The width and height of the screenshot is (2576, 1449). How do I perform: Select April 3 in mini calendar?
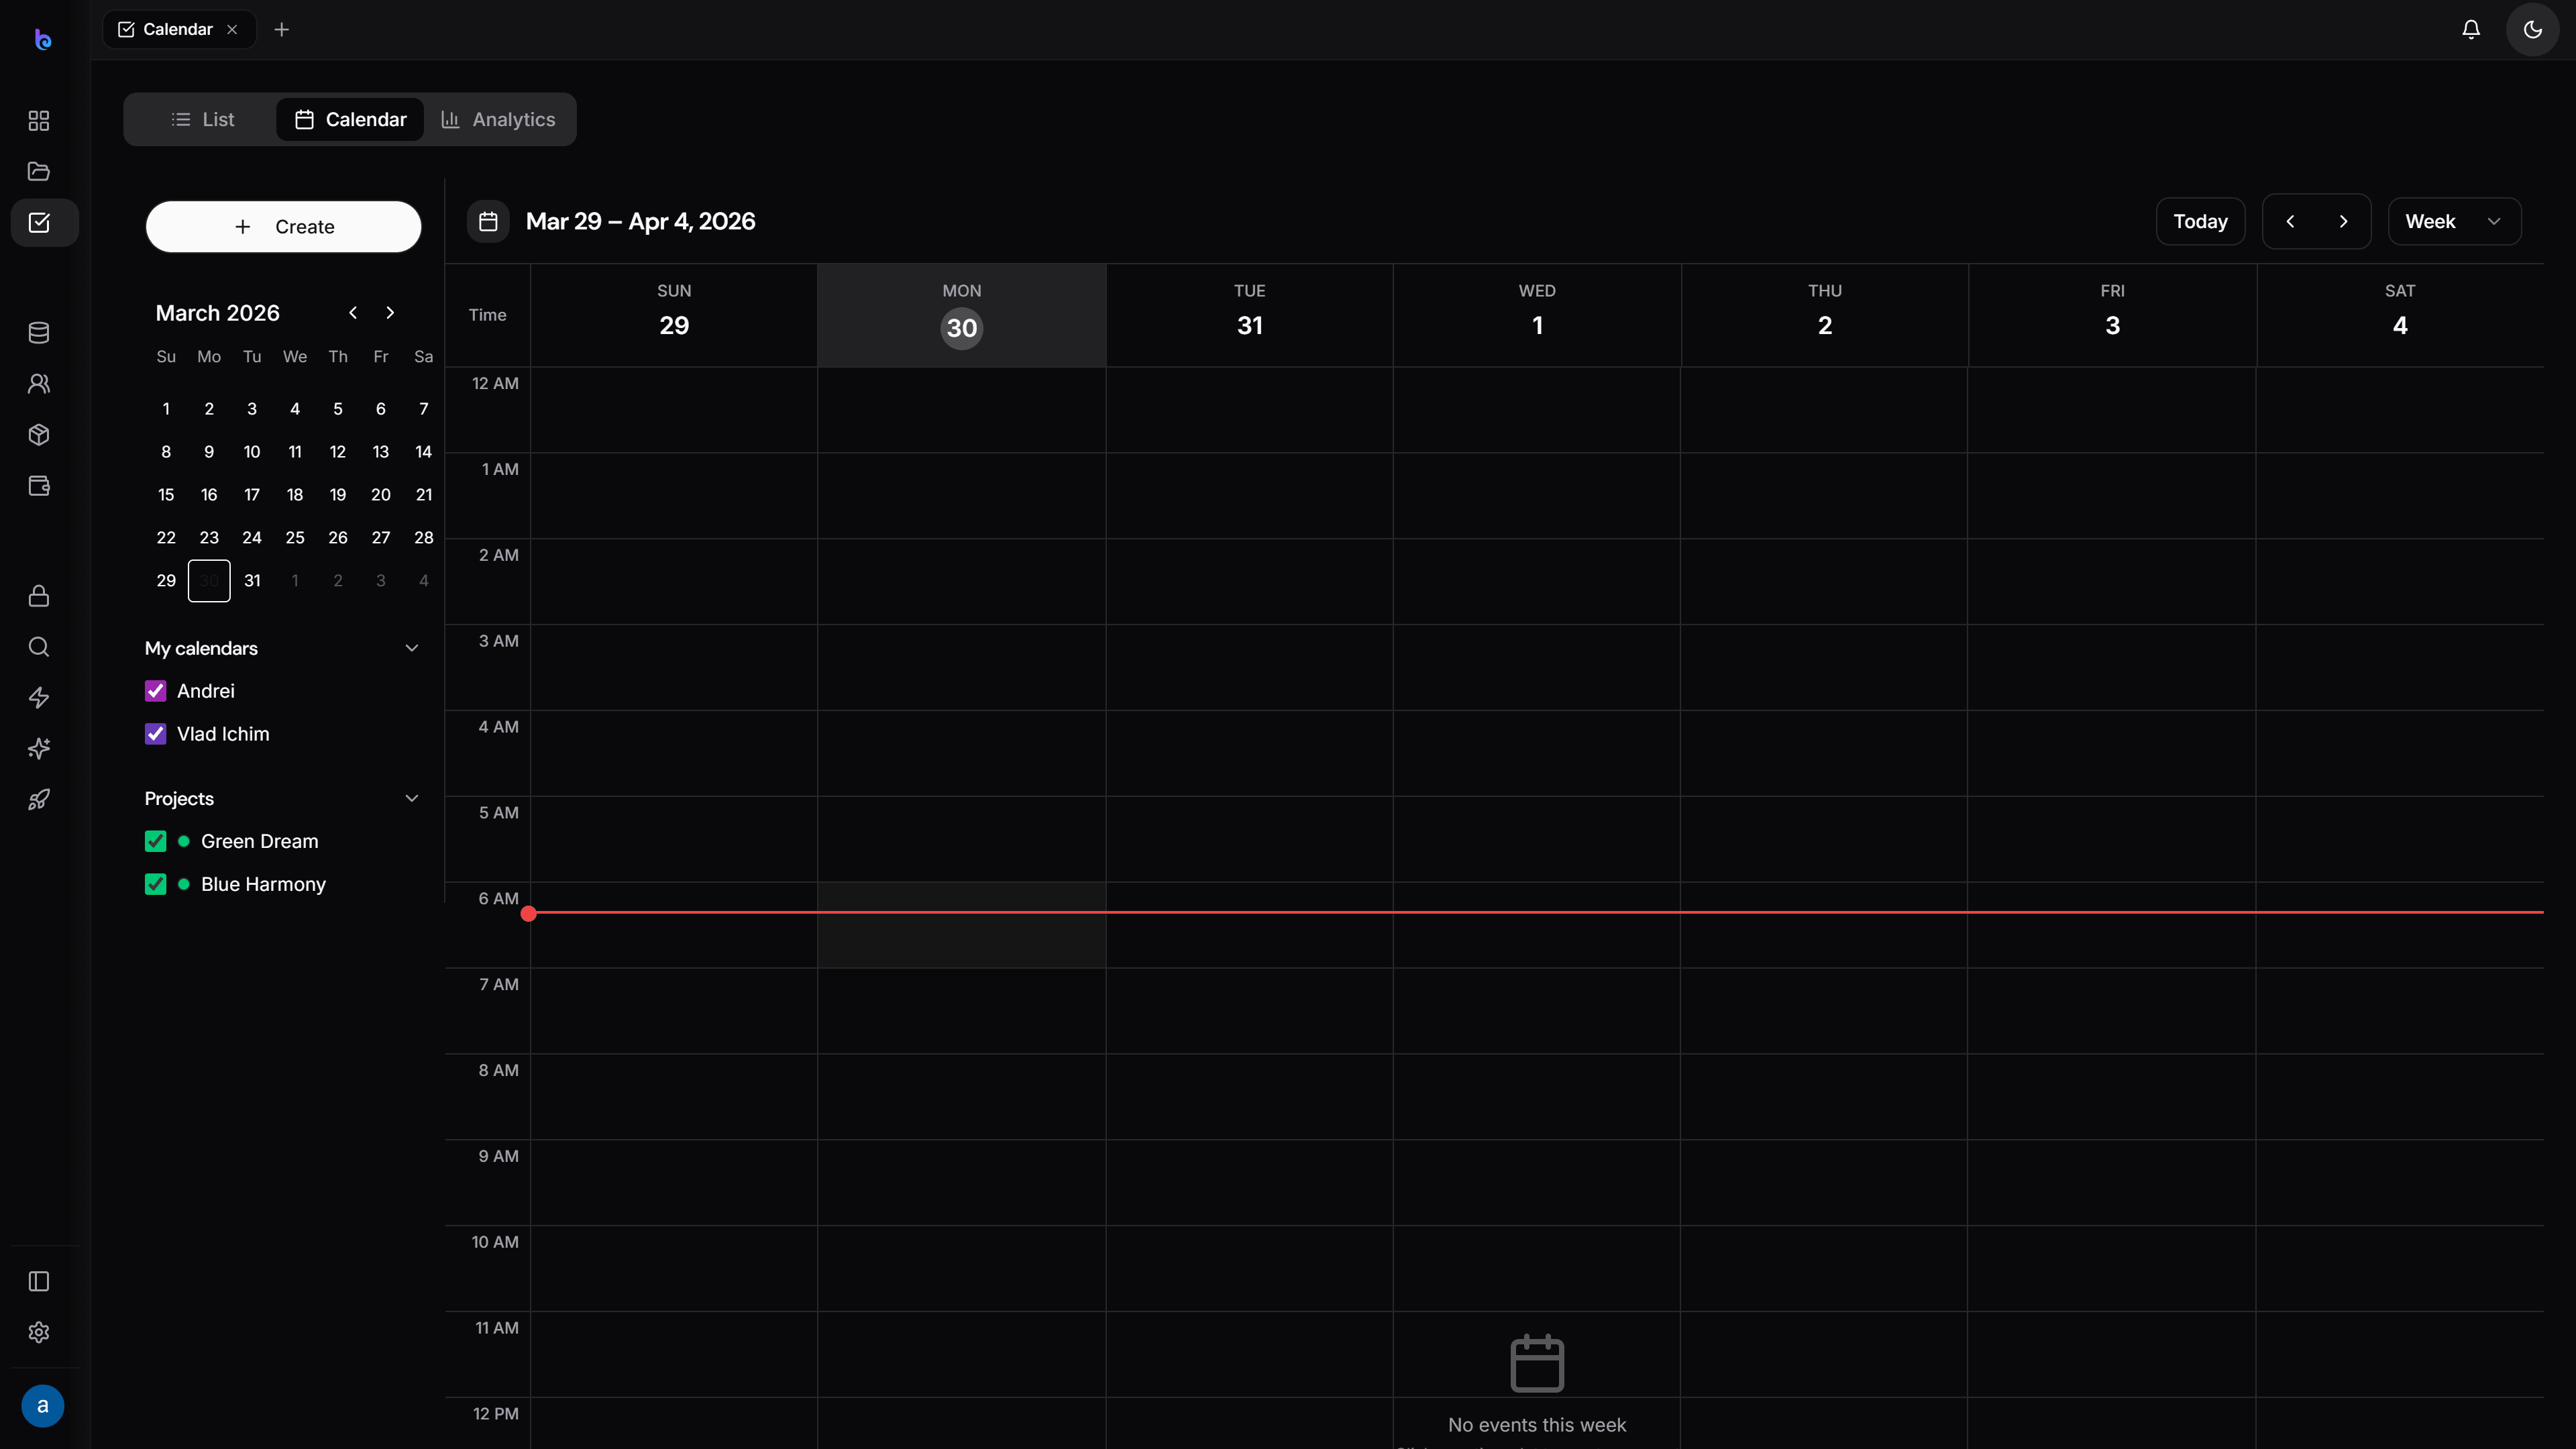(381, 581)
